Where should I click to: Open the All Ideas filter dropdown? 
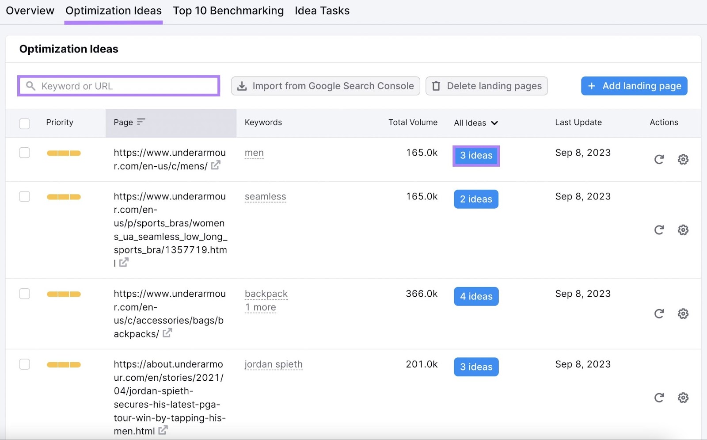476,122
